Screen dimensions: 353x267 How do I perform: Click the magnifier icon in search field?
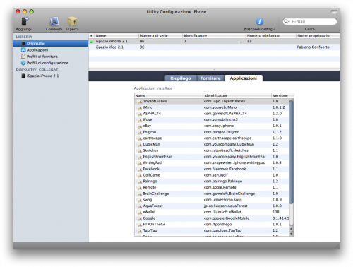click(287, 21)
